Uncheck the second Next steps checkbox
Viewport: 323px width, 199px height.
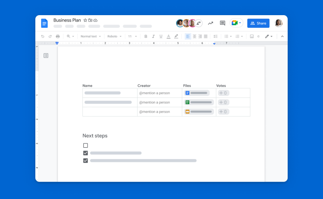(85, 153)
